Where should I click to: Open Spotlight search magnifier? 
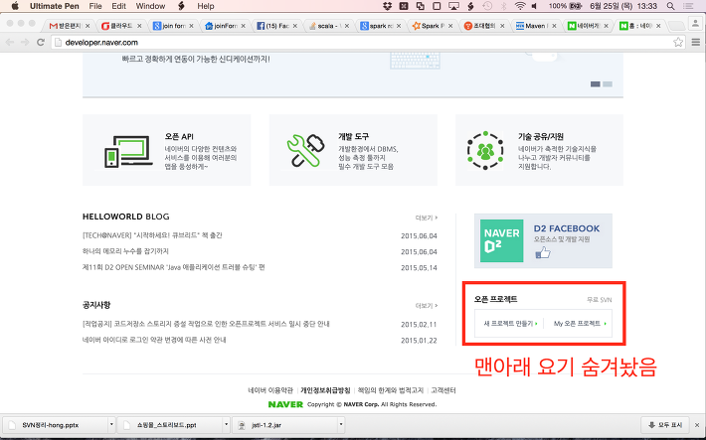point(670,6)
